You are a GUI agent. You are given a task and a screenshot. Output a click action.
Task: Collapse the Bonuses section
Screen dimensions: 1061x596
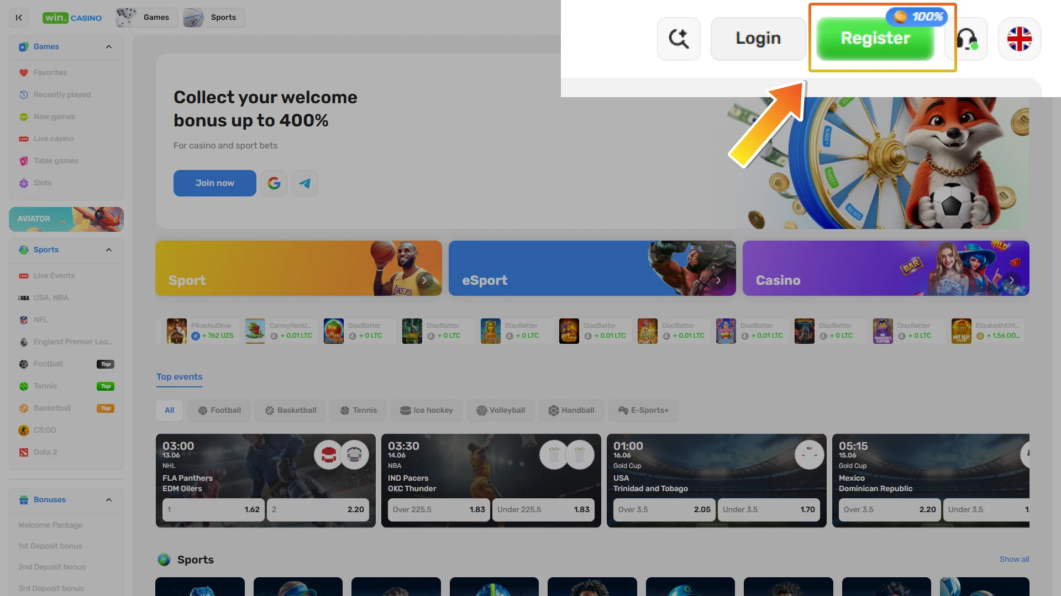pyautogui.click(x=108, y=500)
